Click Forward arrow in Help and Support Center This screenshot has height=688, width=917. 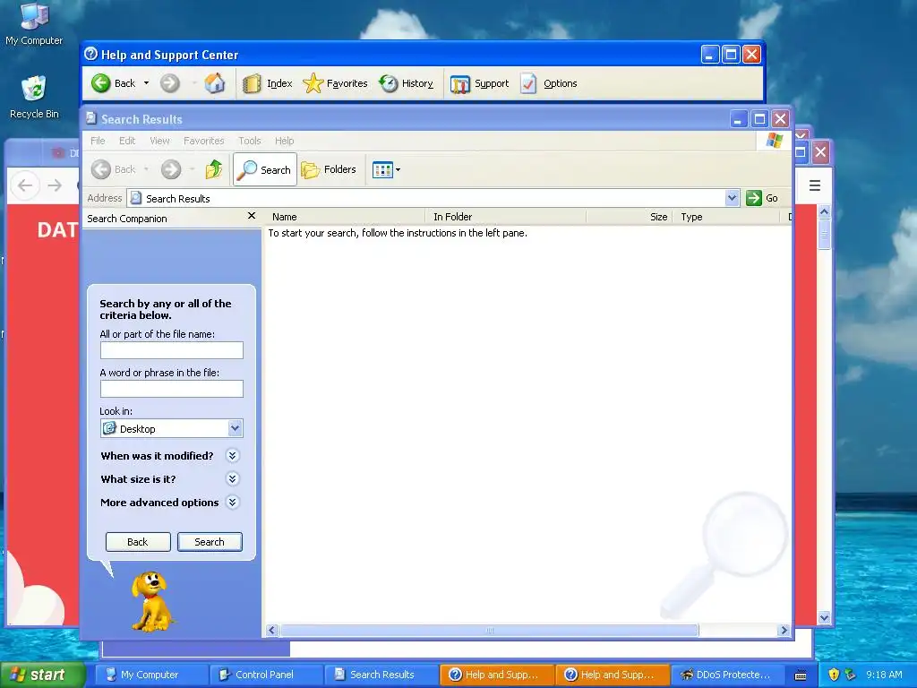[x=170, y=83]
